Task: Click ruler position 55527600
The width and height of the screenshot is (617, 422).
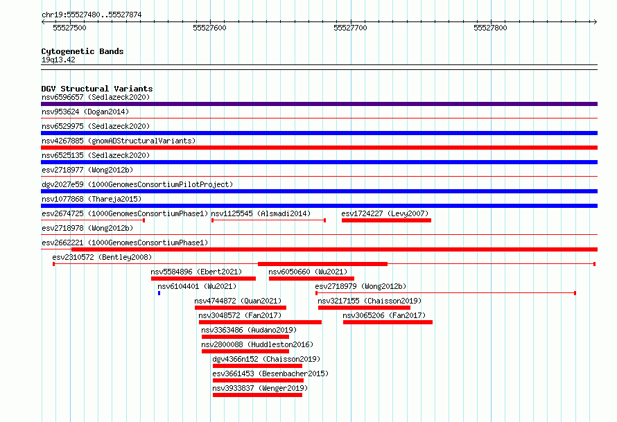Action: point(210,28)
